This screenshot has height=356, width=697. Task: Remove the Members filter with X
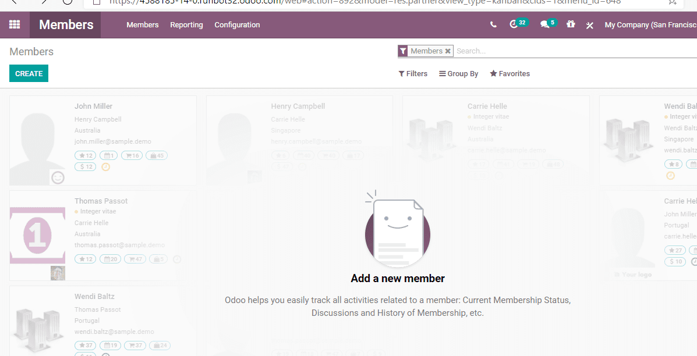click(x=448, y=51)
